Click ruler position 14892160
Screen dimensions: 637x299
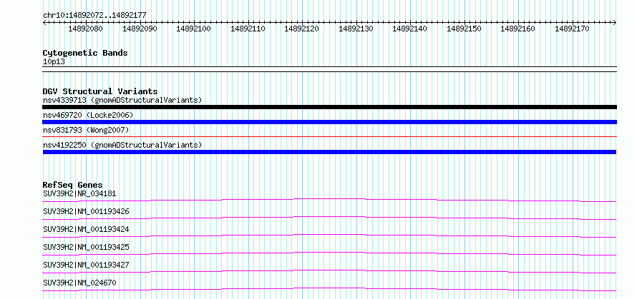(517, 29)
